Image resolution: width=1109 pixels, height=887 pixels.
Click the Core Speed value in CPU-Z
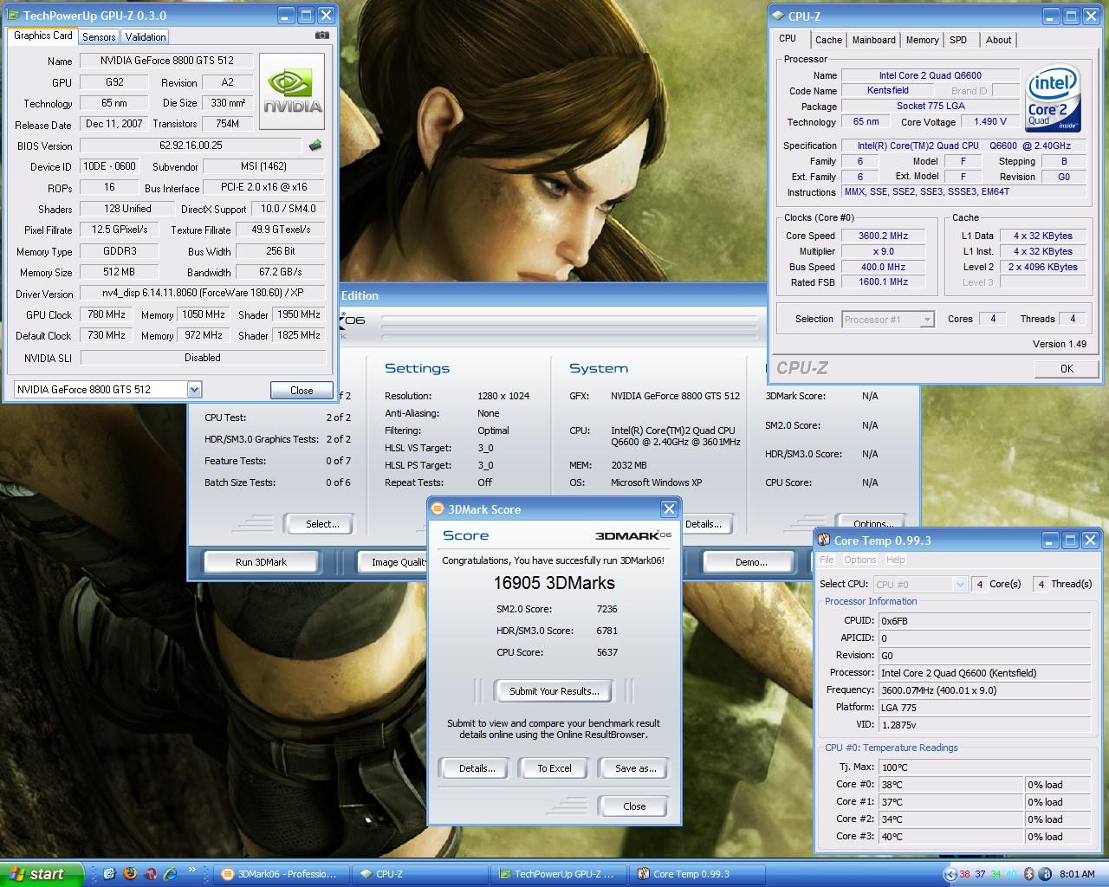coord(884,236)
